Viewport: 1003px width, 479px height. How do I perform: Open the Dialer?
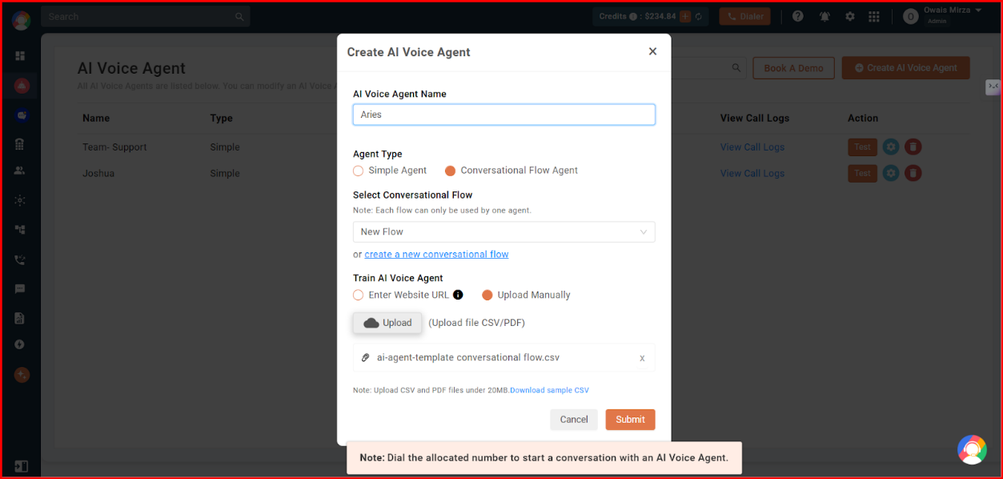tap(745, 16)
